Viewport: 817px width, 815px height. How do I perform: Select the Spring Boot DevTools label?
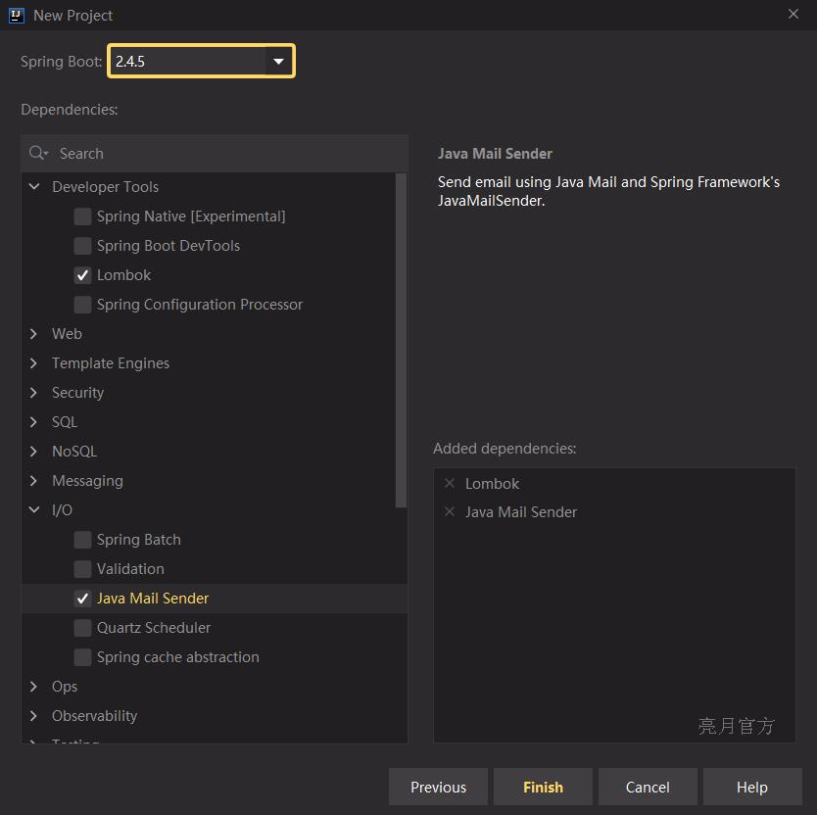tap(168, 246)
